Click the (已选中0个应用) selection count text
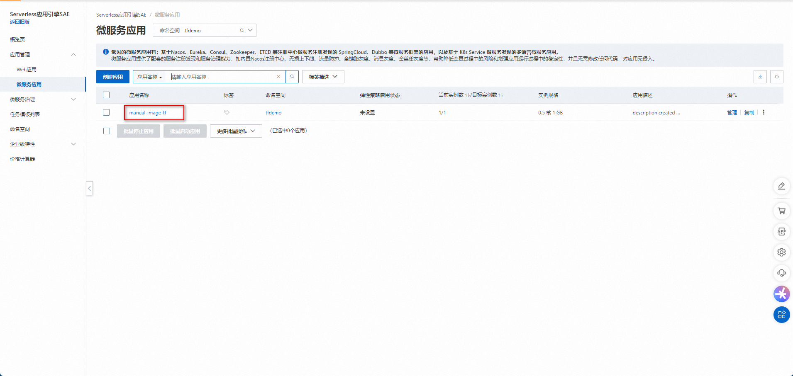793x376 pixels. point(288,131)
